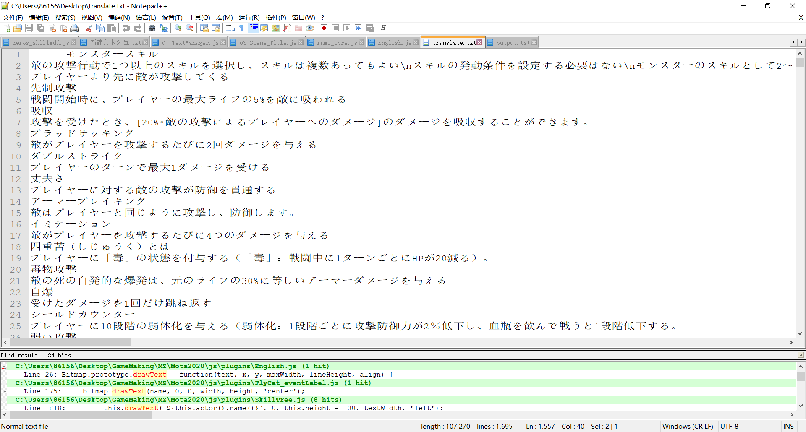Screen dimensions: 806x432
Task: Click the Find binoculars icon
Action: tap(152, 28)
